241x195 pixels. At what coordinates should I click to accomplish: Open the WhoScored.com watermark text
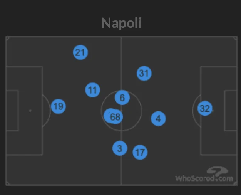pos(204,178)
